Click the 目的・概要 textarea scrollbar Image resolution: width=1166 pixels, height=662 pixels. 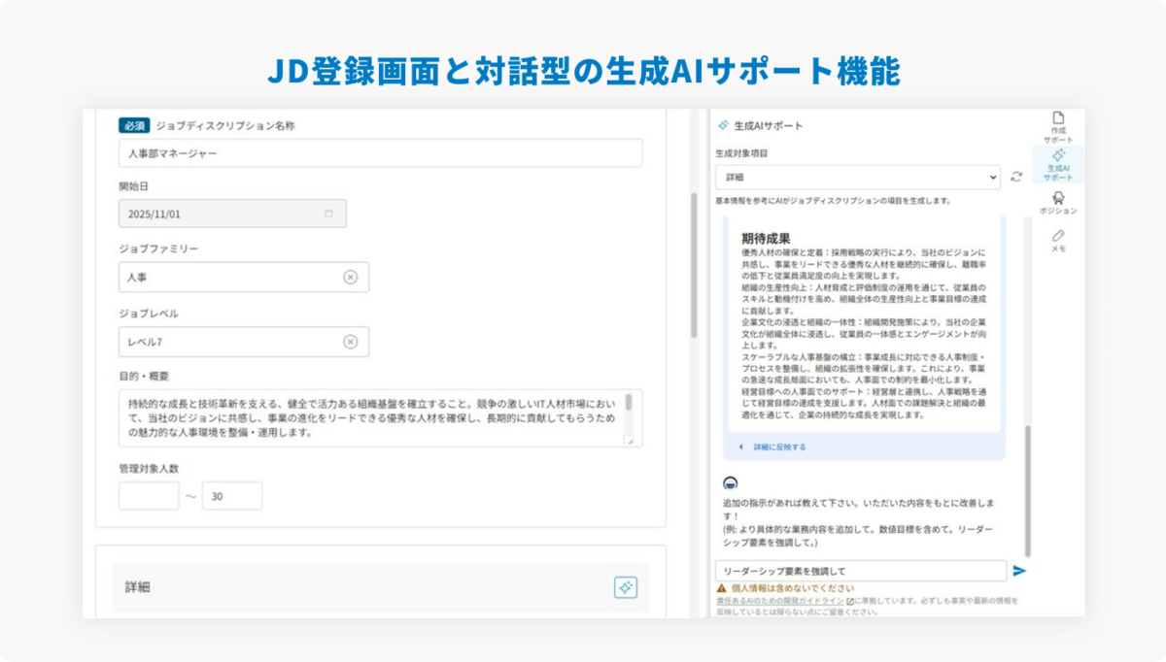point(629,404)
